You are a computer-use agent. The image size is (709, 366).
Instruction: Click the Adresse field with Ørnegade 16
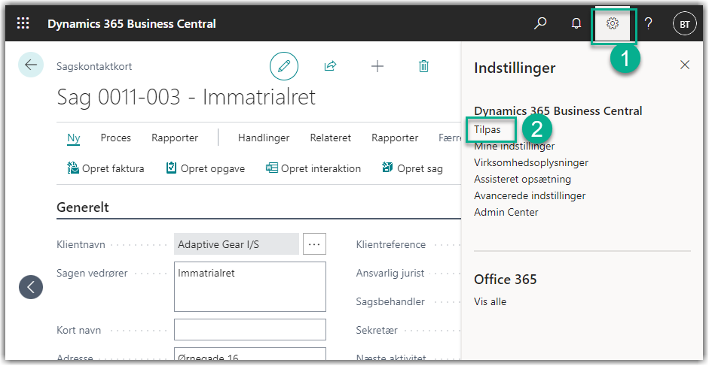click(x=250, y=354)
